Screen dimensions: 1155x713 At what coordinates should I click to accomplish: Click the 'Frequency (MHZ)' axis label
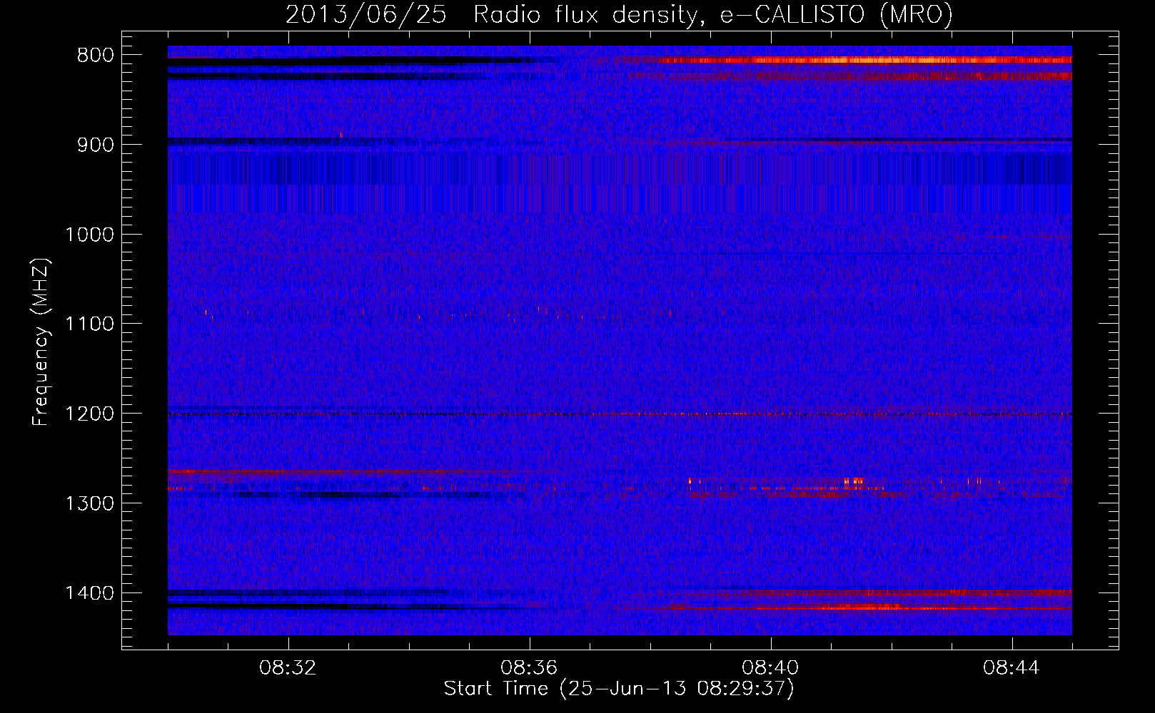pyautogui.click(x=41, y=342)
